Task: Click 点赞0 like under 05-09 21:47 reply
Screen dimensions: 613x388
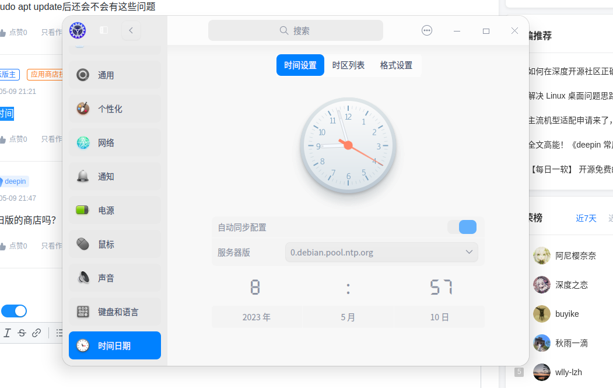Action: [13, 246]
